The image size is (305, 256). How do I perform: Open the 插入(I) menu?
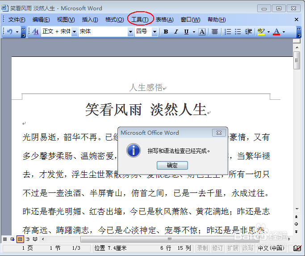tap(90, 20)
